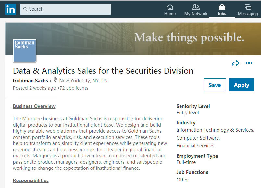The width and height of the screenshot is (261, 188).
Task: Click the location pin icon
Action: click(55, 80)
